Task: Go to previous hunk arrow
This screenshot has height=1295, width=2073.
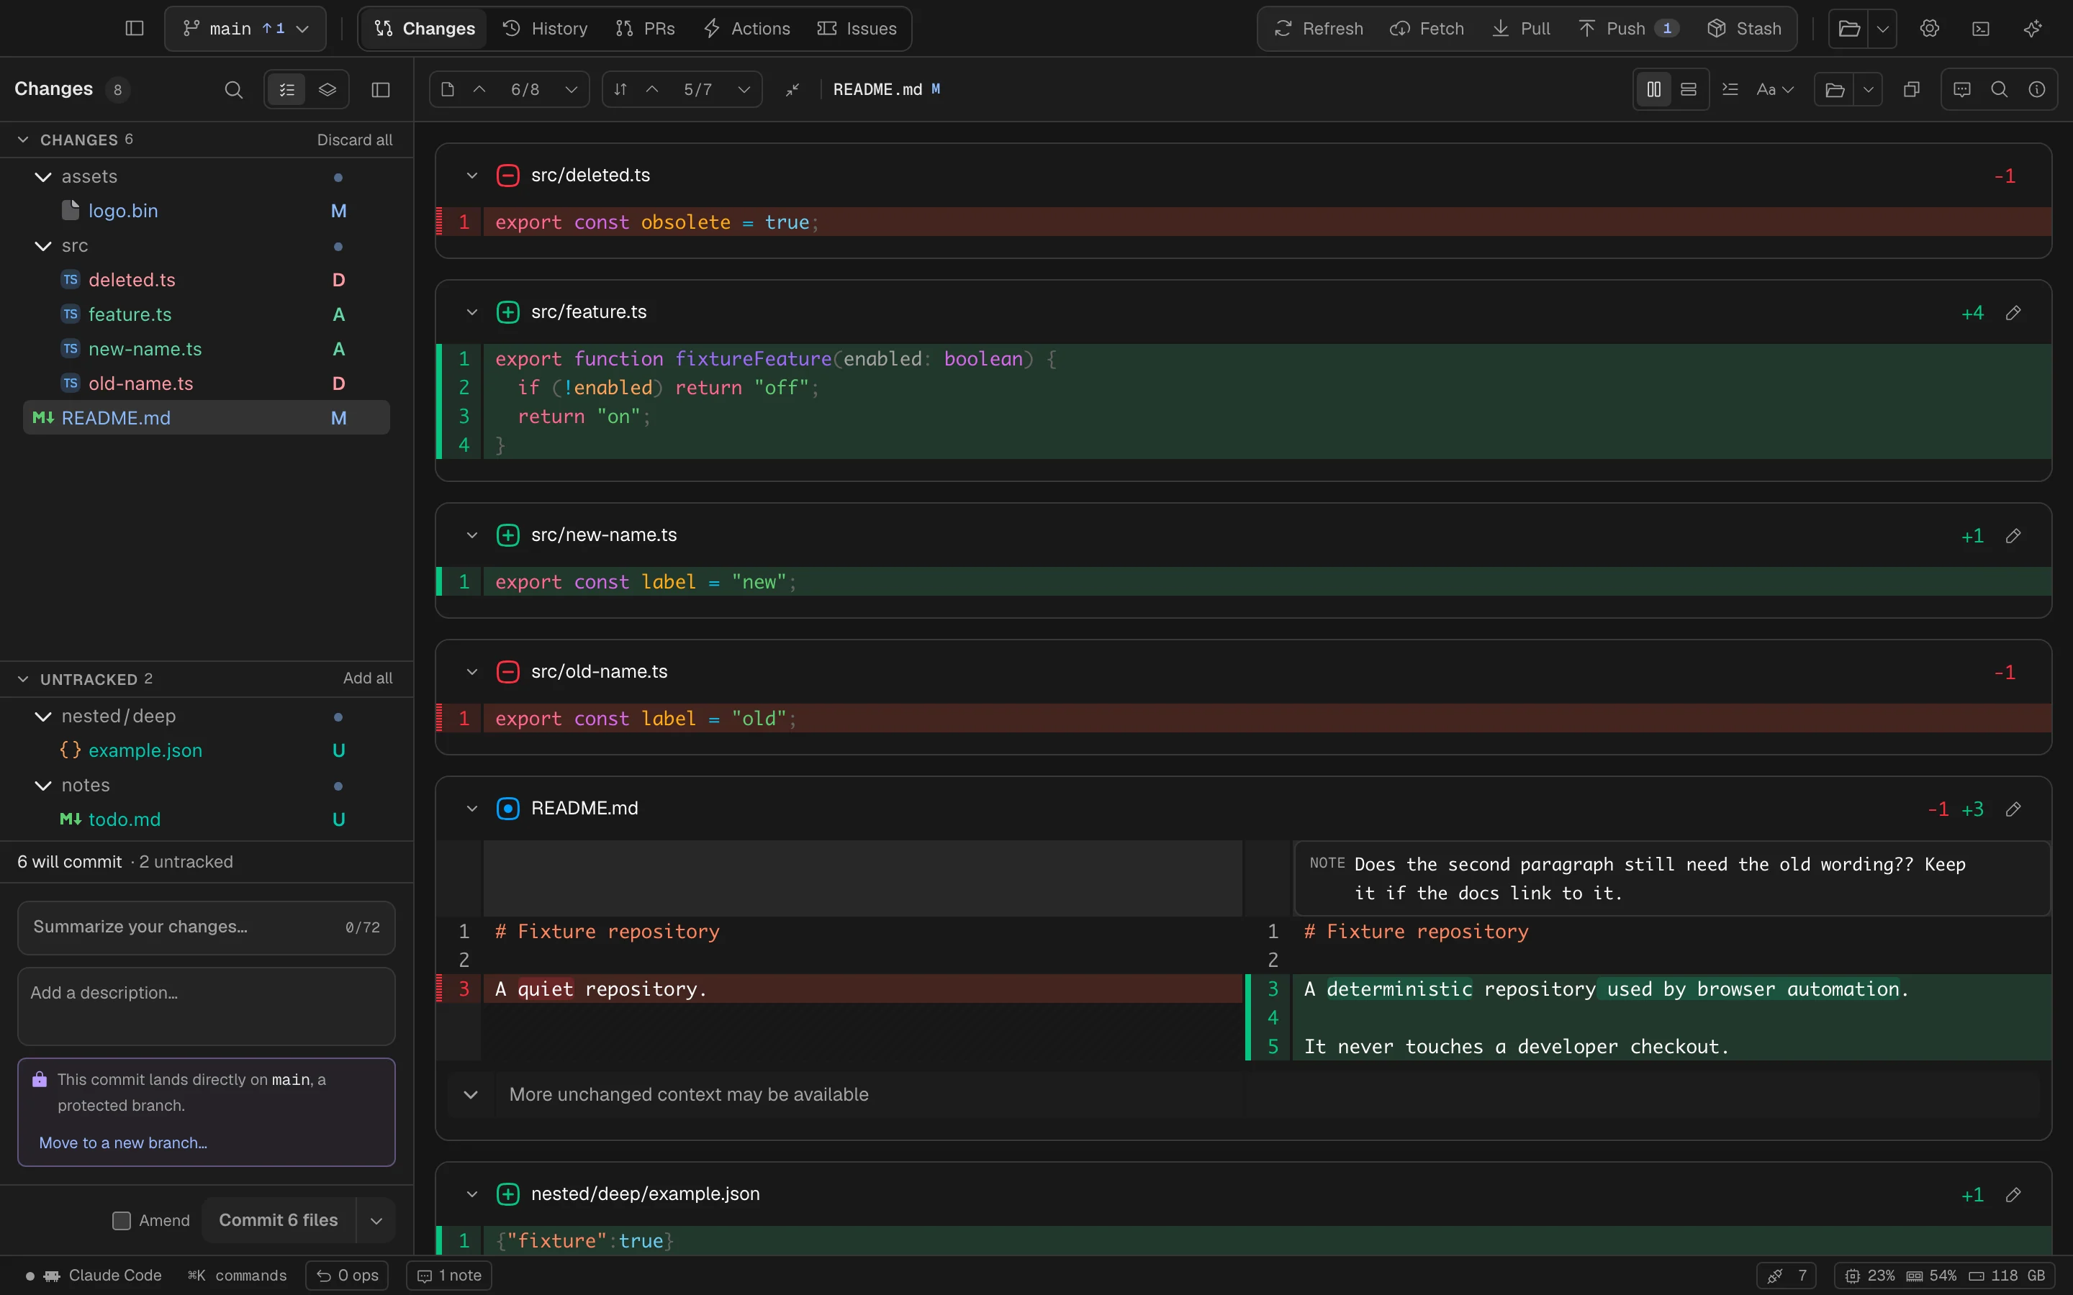Action: point(652,89)
